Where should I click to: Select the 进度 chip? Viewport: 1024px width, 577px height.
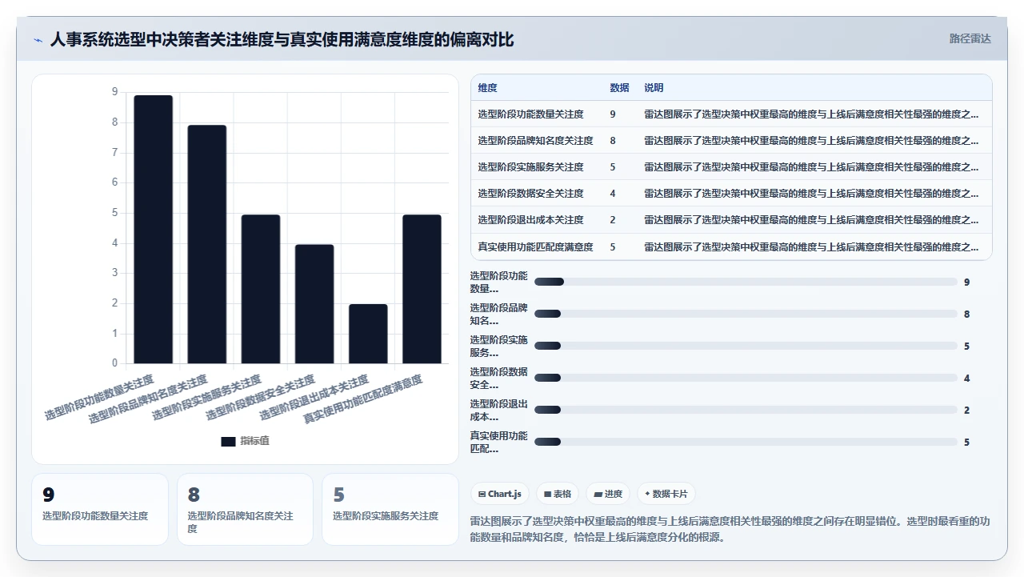pos(608,494)
